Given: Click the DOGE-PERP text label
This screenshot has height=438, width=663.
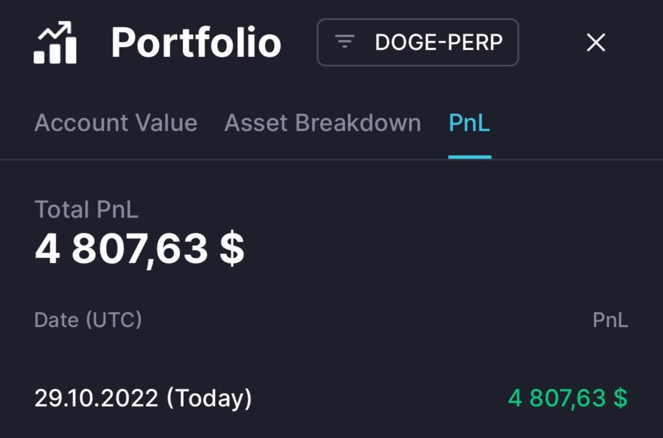Looking at the screenshot, I should (439, 42).
